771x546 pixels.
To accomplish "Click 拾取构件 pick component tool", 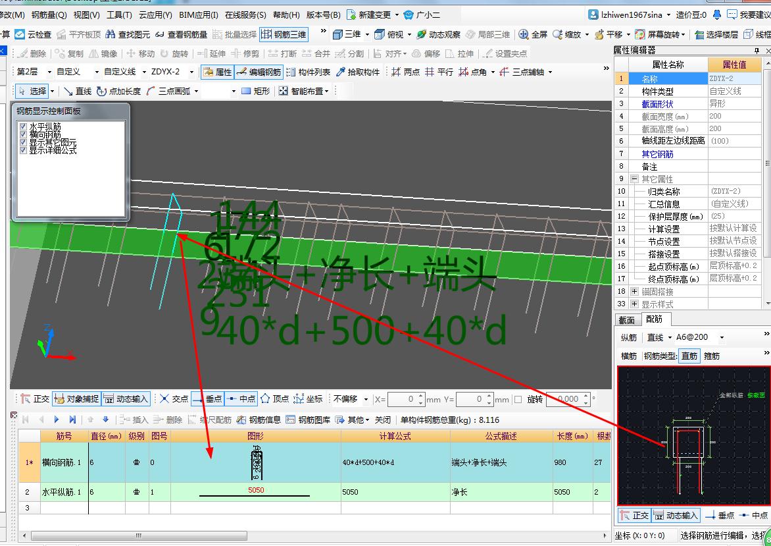I will click(x=358, y=72).
